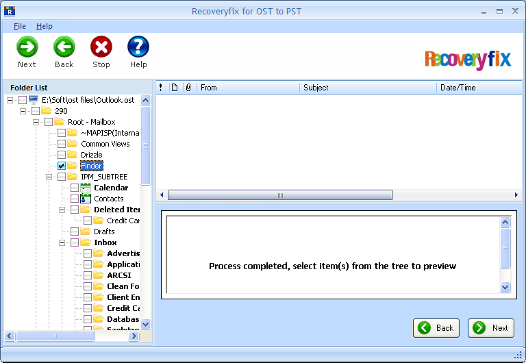The image size is (526, 363).
Task: Click the folder icon beside ~MAPISP(Internal)
Action: (x=72, y=132)
